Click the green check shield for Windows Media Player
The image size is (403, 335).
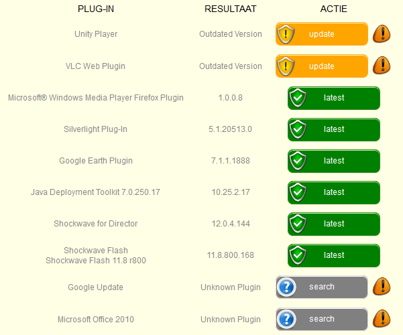298,98
